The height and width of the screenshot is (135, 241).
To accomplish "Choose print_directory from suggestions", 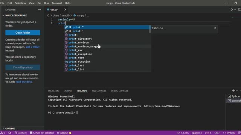I will pyautogui.click(x=107, y=39).
